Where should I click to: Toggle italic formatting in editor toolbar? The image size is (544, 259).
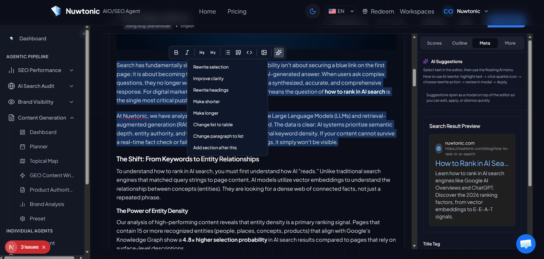[x=187, y=52]
